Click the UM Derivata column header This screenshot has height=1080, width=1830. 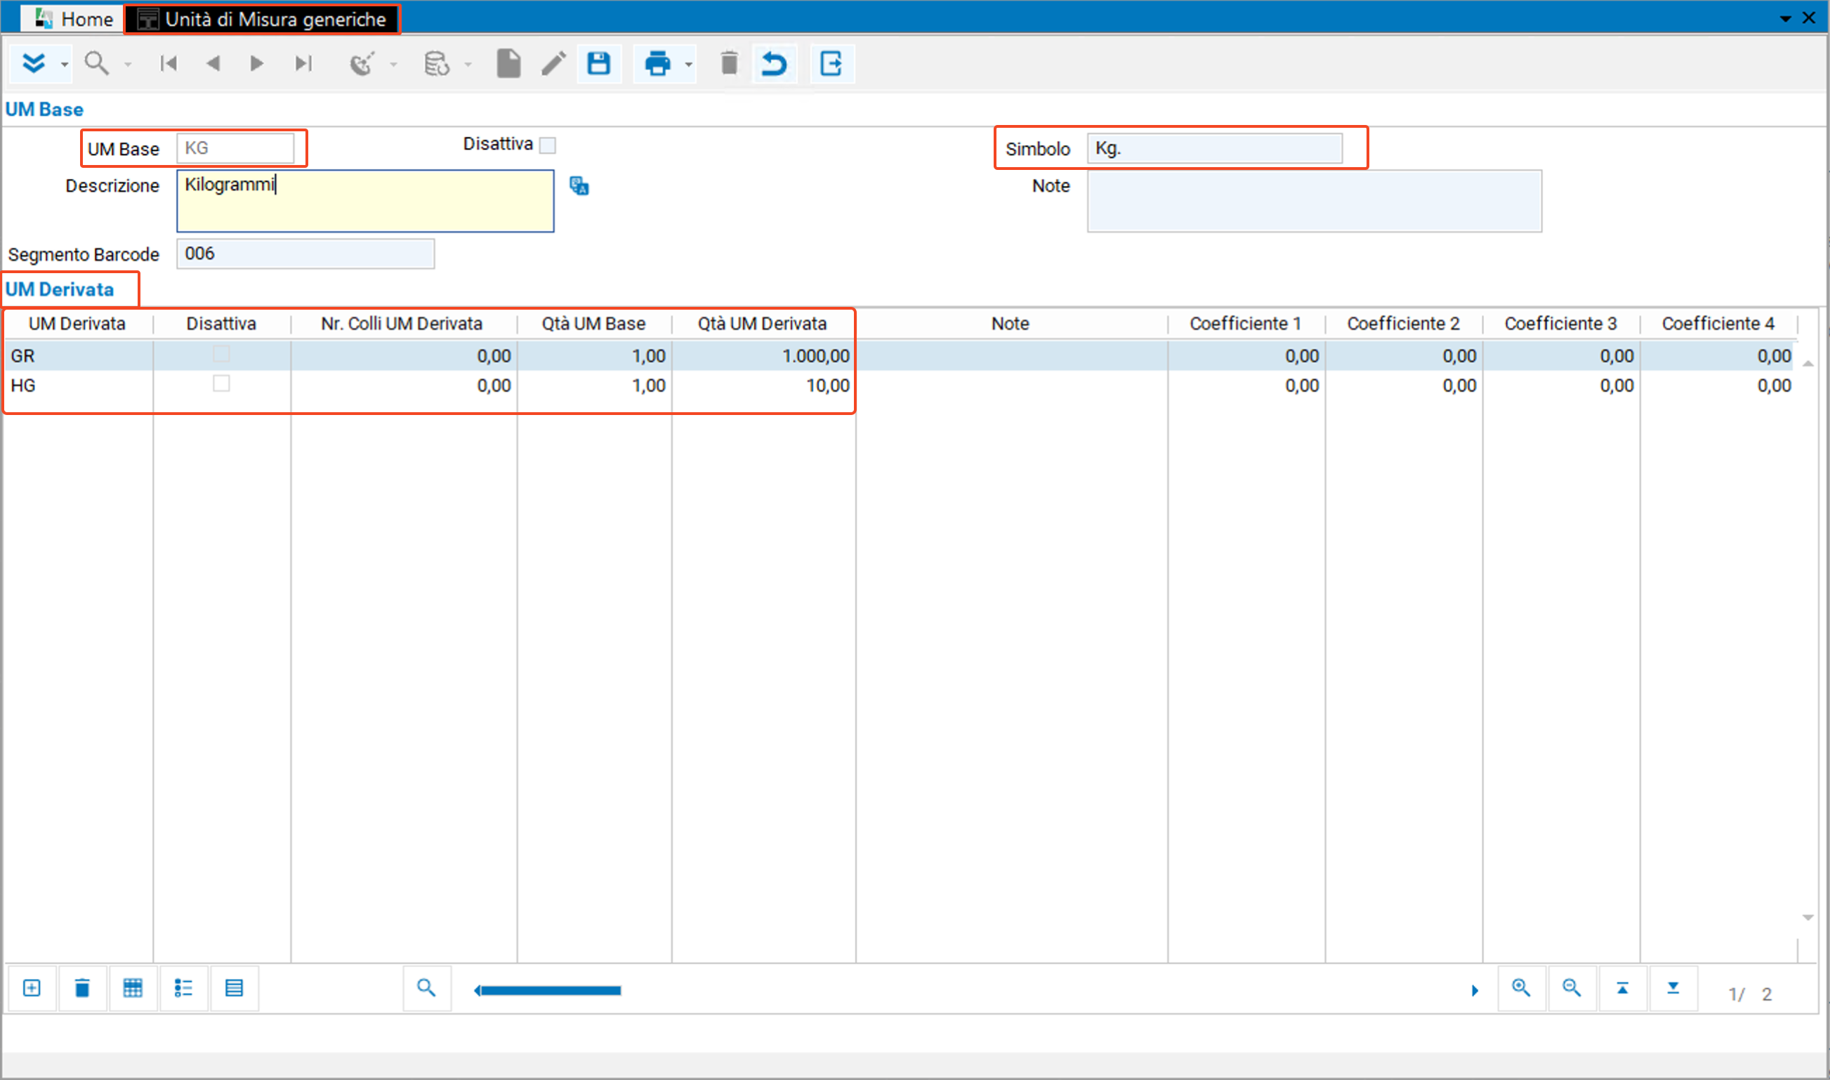[x=77, y=324]
